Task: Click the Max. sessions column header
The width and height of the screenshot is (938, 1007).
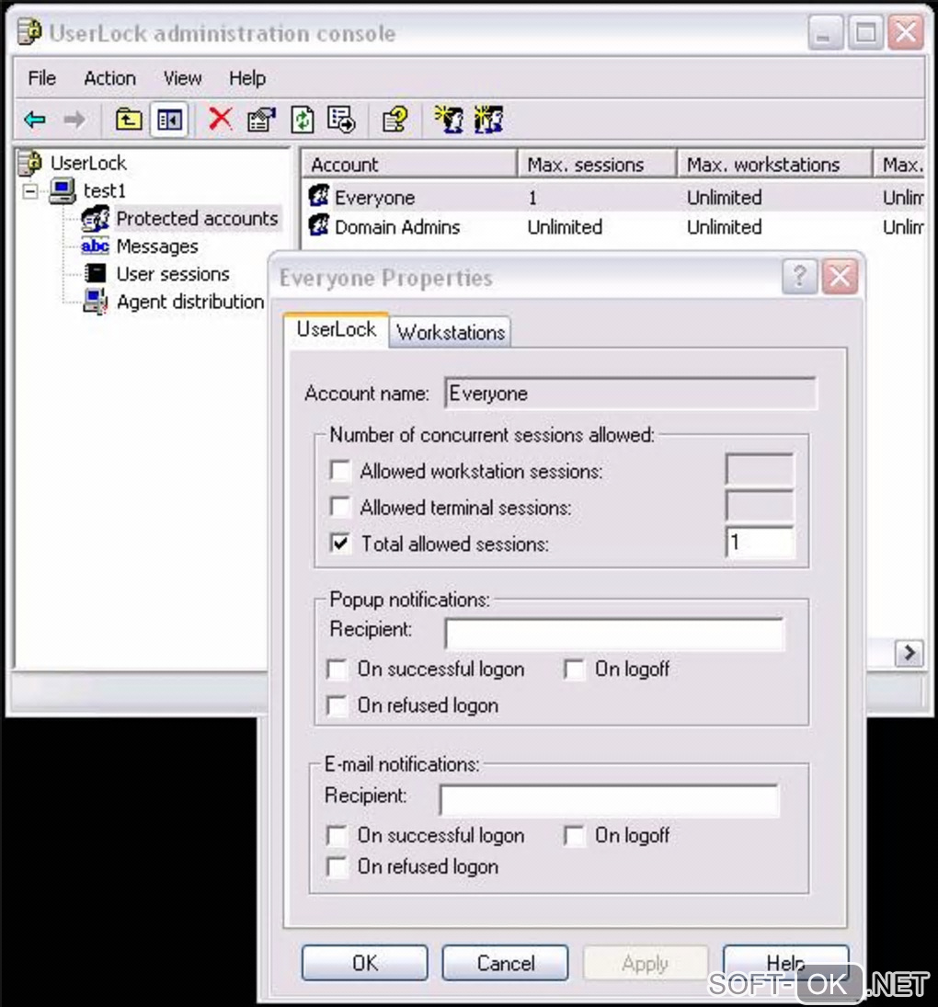Action: 597,165
